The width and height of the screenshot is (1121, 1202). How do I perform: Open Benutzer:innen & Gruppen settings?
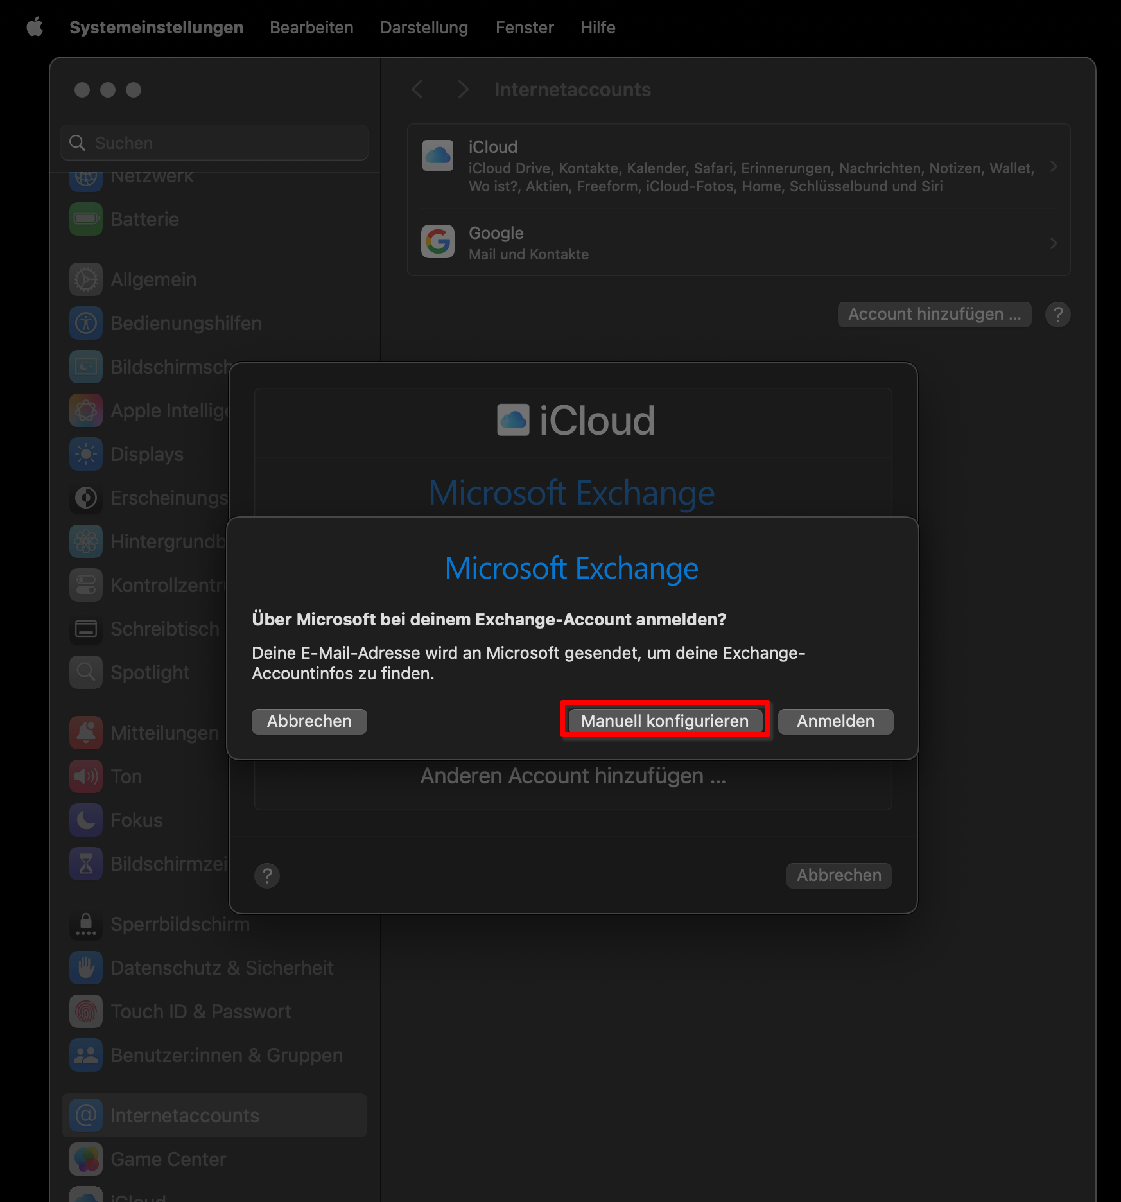click(x=214, y=1055)
